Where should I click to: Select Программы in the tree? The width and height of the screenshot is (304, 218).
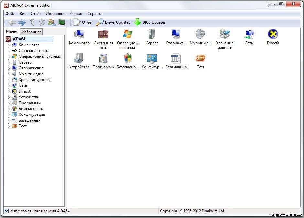30,103
